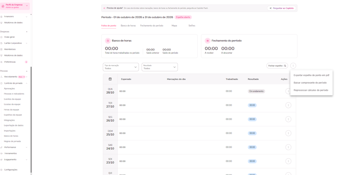This screenshot has width=363, height=175.
Task: Open Escalas da equipe
Action: [12, 104]
